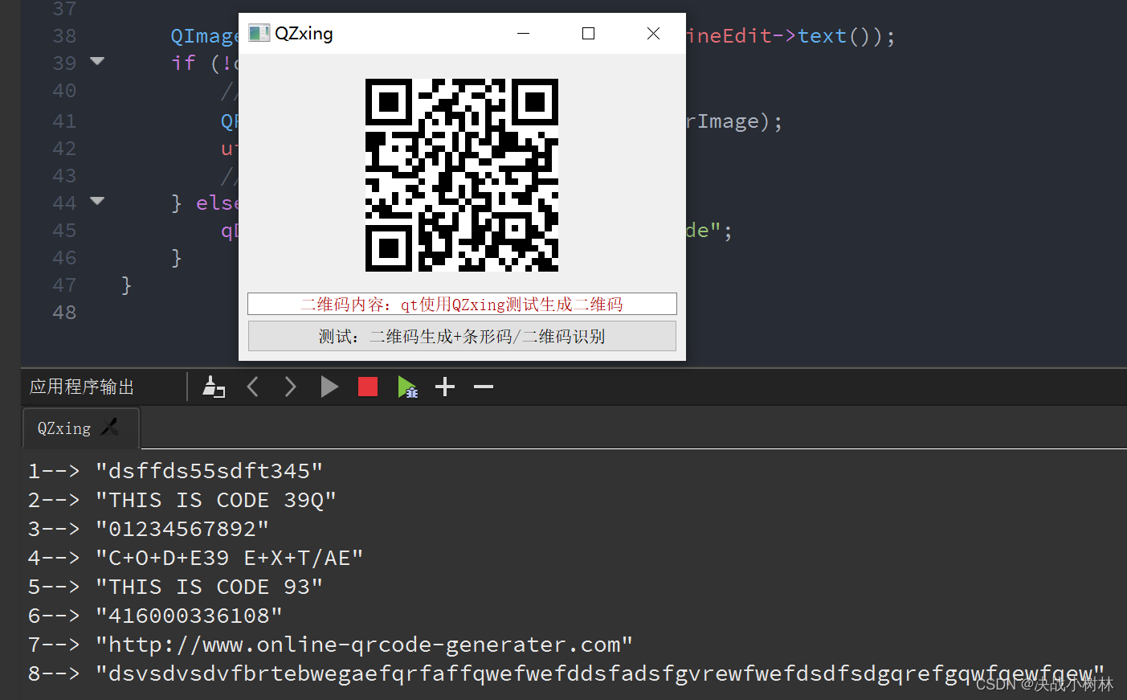Viewport: 1127px width, 700px height.
Task: Click the 二维码内容 text field
Action: click(x=462, y=304)
